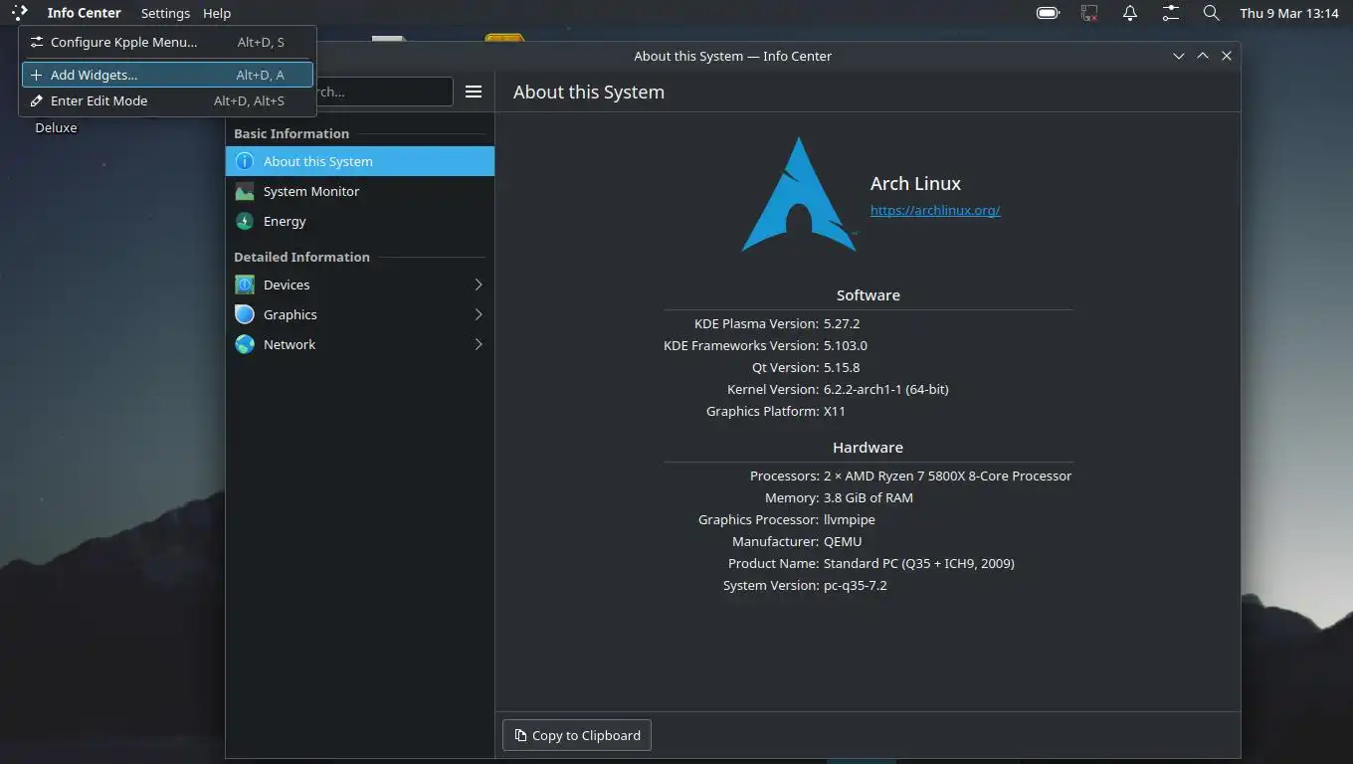The image size is (1353, 764).
Task: Click the KDE Frameworks Version value '5.103.0'
Action: coord(846,345)
